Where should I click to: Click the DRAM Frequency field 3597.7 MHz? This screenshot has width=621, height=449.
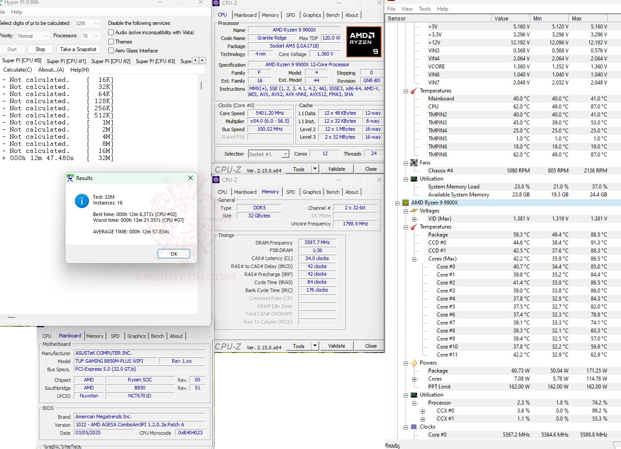[x=317, y=243]
